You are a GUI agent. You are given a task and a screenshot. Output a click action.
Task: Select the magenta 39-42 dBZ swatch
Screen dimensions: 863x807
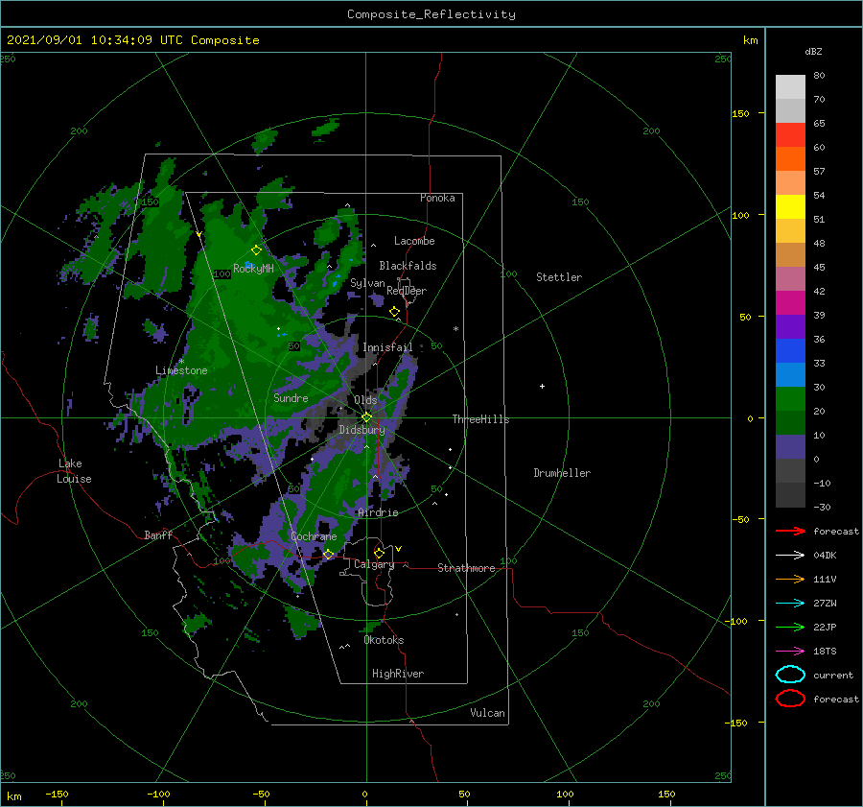(790, 302)
